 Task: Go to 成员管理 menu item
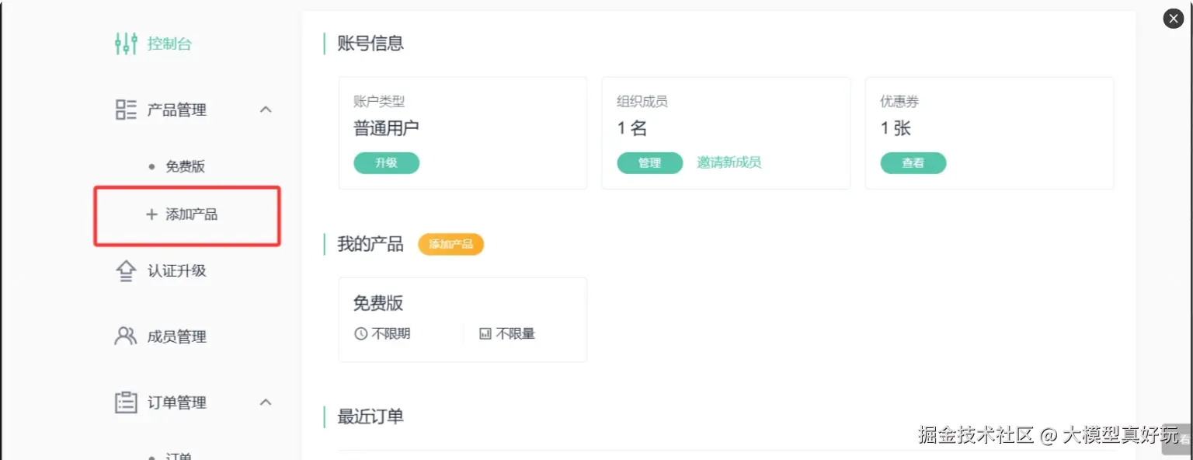(177, 336)
